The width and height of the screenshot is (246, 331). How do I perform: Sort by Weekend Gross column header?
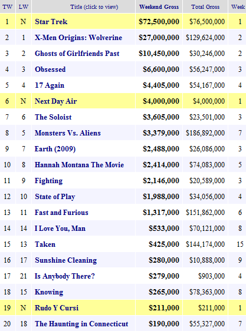[159, 6]
